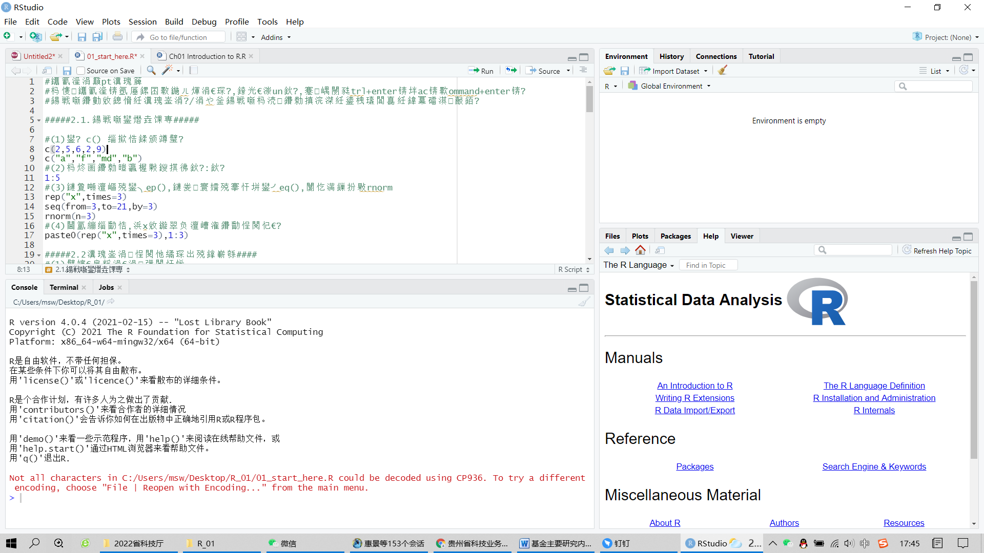984x553 pixels.
Task: Select the Tutorial tab in top-right panel
Action: [761, 55]
